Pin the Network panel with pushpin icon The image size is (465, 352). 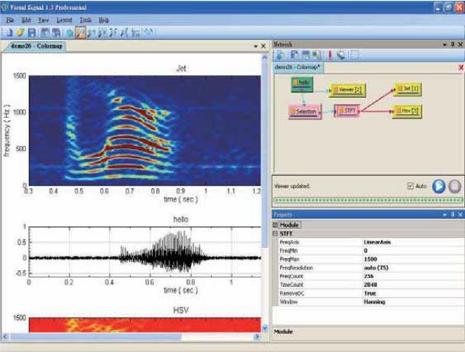tap(452, 45)
